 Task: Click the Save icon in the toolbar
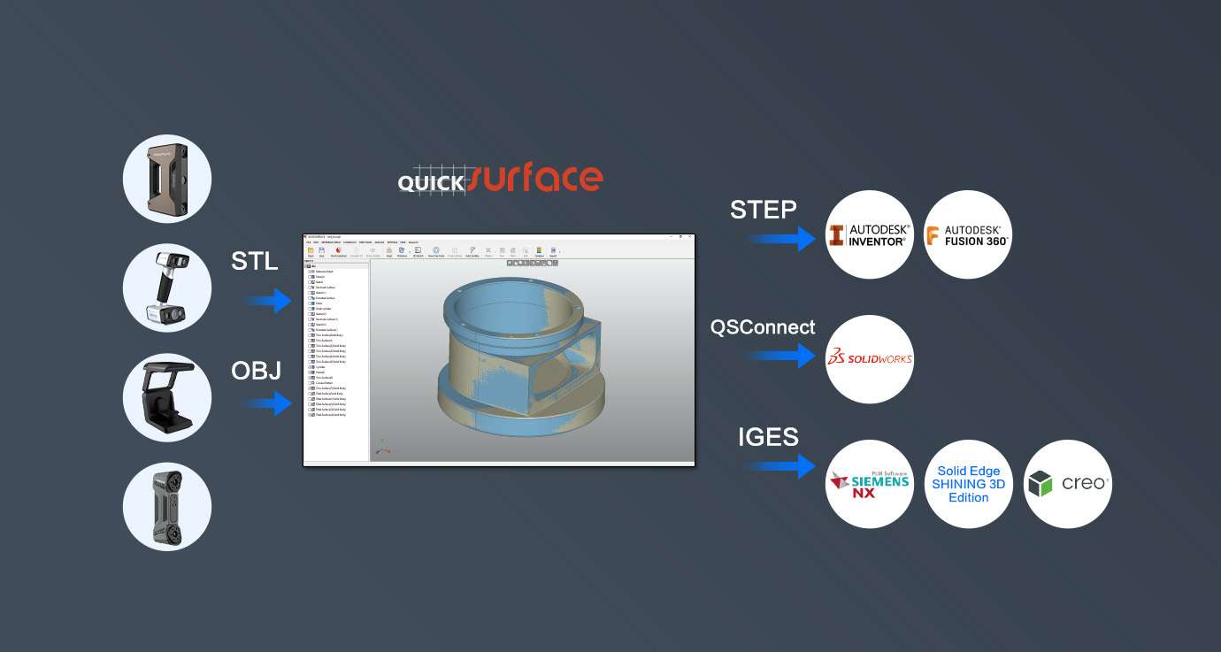click(x=321, y=250)
